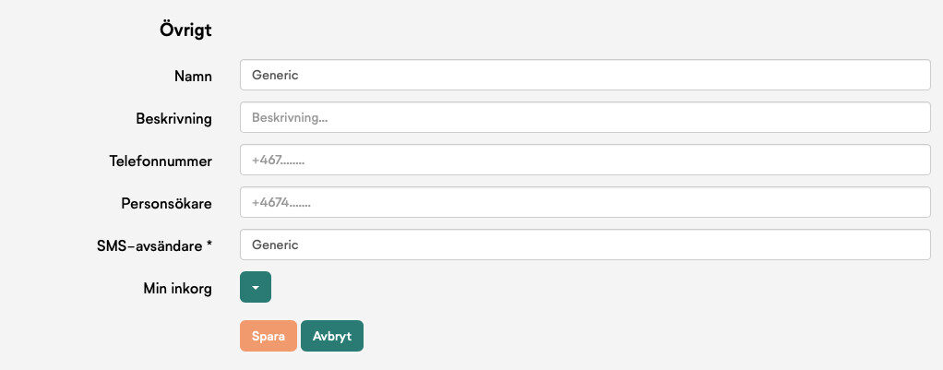Cancel editing with Avbryt button

332,336
